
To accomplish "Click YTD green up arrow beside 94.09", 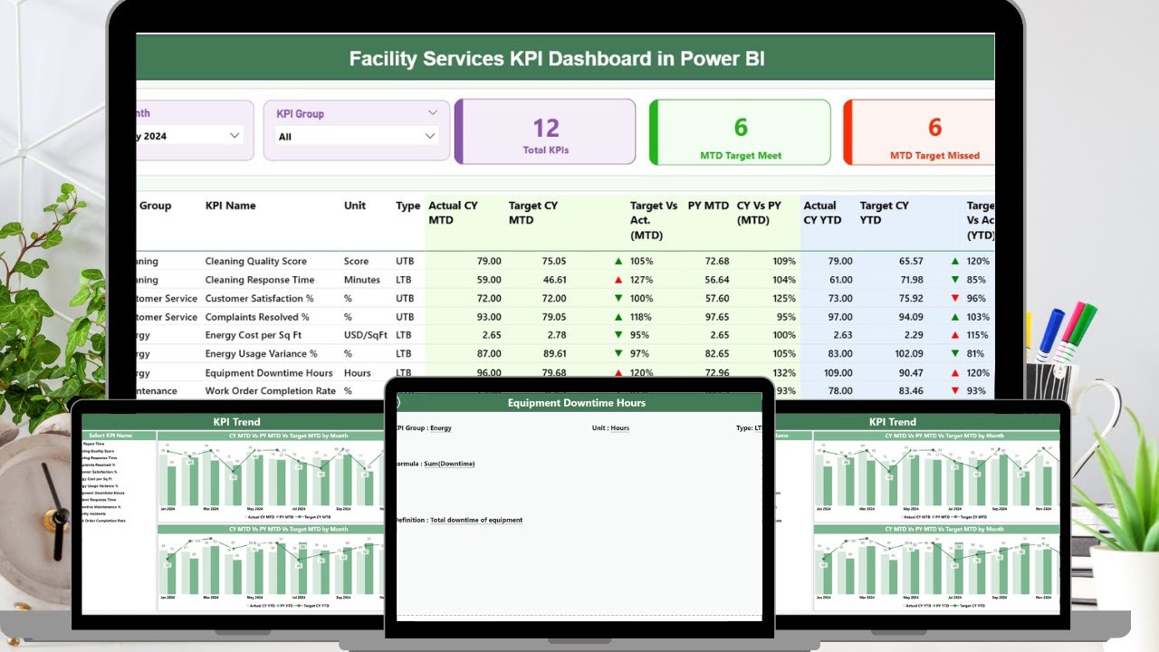I will pos(954,317).
